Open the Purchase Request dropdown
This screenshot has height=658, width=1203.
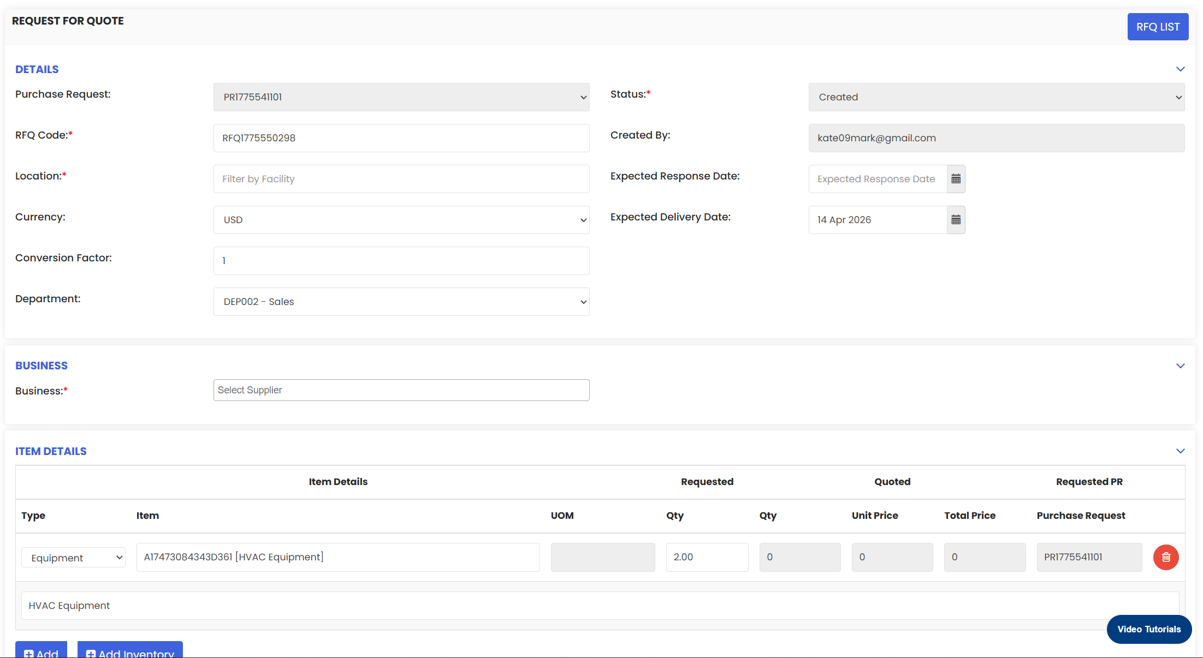(x=401, y=97)
